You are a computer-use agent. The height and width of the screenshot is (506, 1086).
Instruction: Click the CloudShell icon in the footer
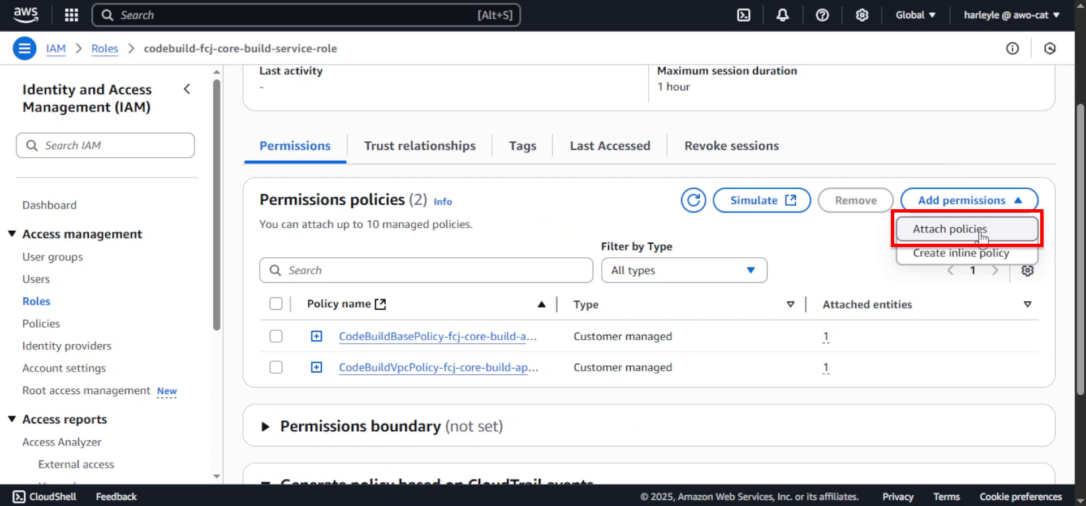(x=19, y=496)
